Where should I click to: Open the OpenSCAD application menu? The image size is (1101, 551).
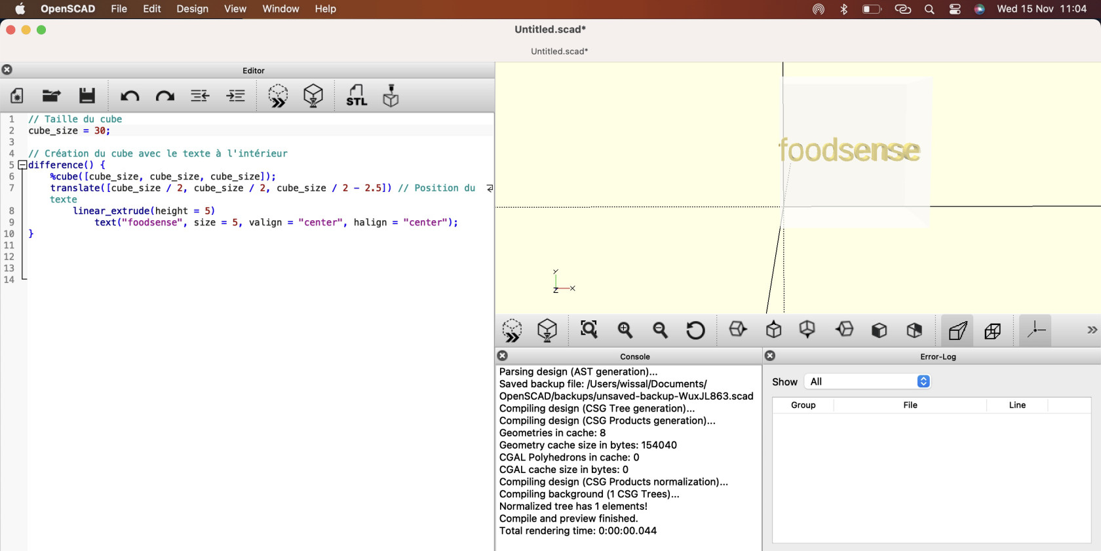tap(68, 9)
